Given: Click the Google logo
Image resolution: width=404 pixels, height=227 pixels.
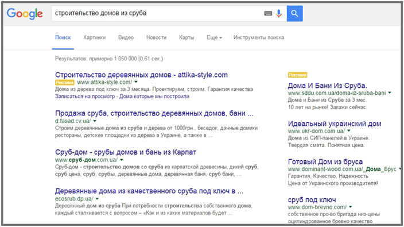Looking at the screenshot, I should click(25, 14).
